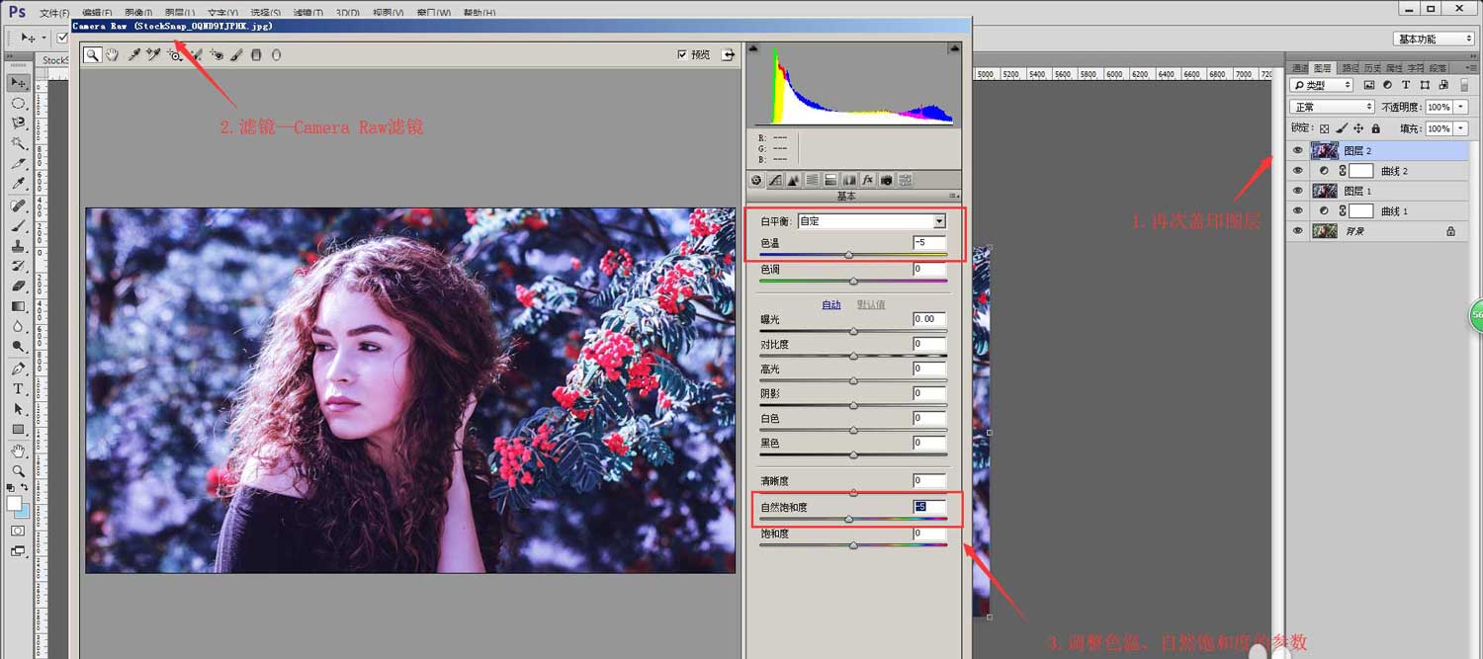Open the 不透明度 opacity slider dropdown
Viewport: 1483px width, 659px height.
1461,107
